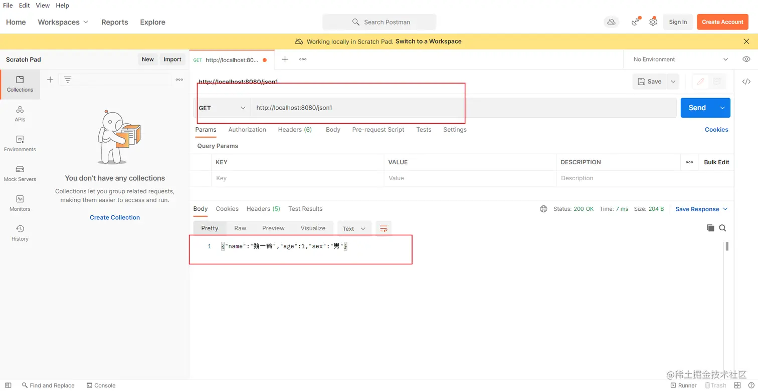Switch to the request Settings tab
This screenshot has width=758, height=391.
[455, 129]
